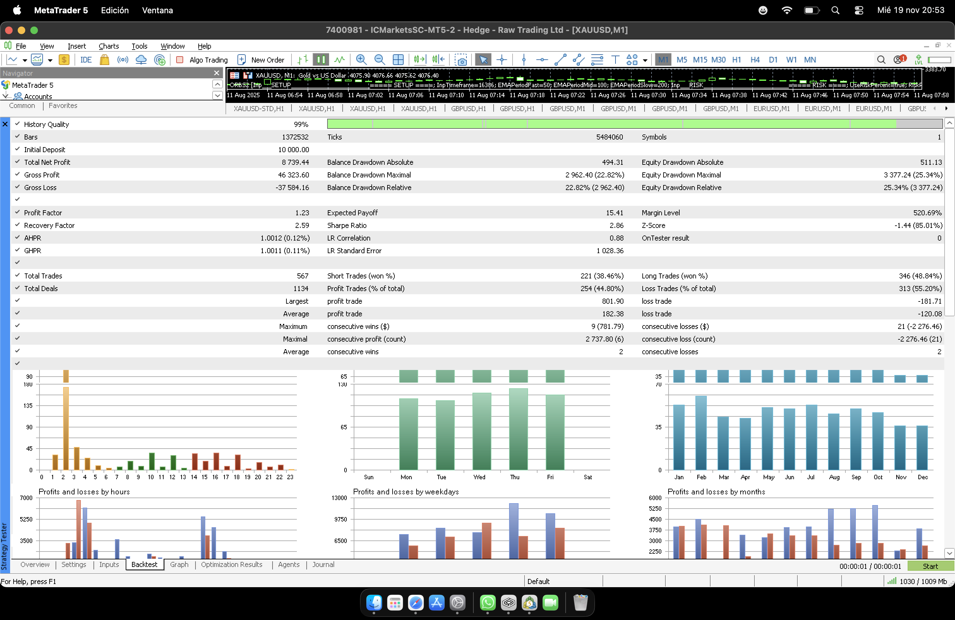
Task: Select the crosshair cursor tool
Action: pyautogui.click(x=502, y=60)
